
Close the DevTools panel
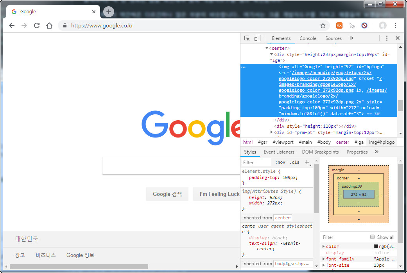tap(397, 38)
